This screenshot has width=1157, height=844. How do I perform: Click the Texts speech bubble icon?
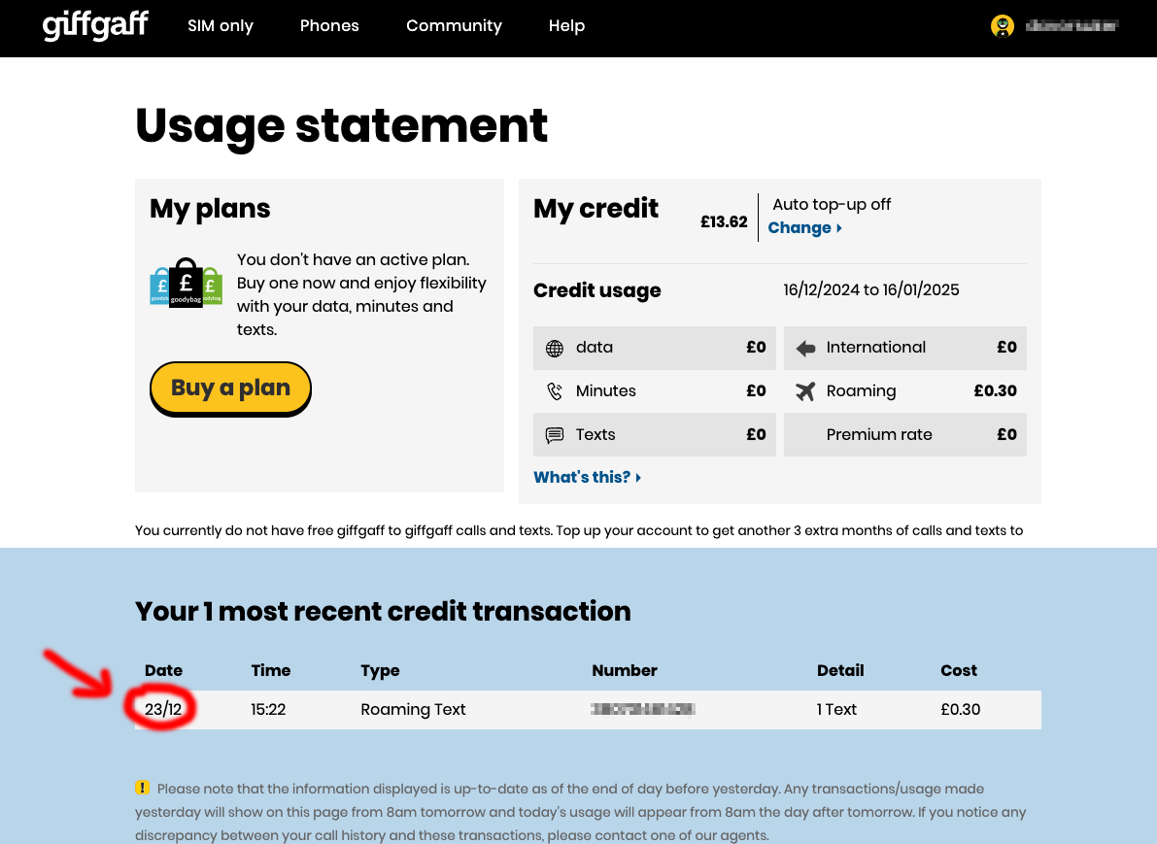coord(554,435)
